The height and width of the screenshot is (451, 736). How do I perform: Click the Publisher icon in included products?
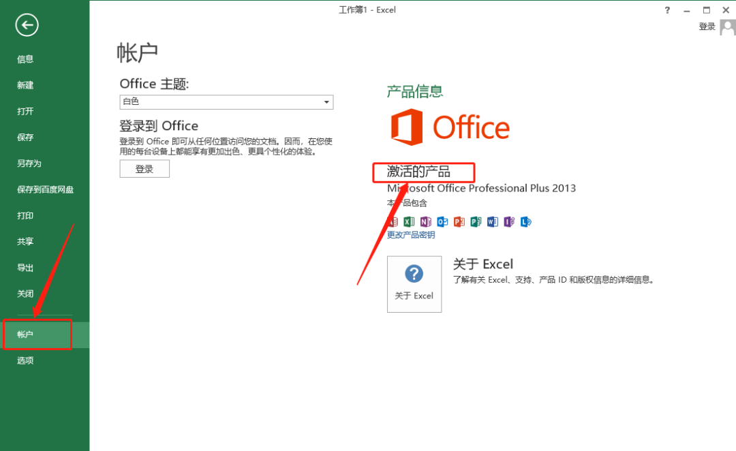pyautogui.click(x=476, y=221)
